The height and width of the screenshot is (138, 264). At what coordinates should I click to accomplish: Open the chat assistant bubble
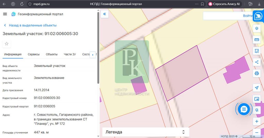244,109
